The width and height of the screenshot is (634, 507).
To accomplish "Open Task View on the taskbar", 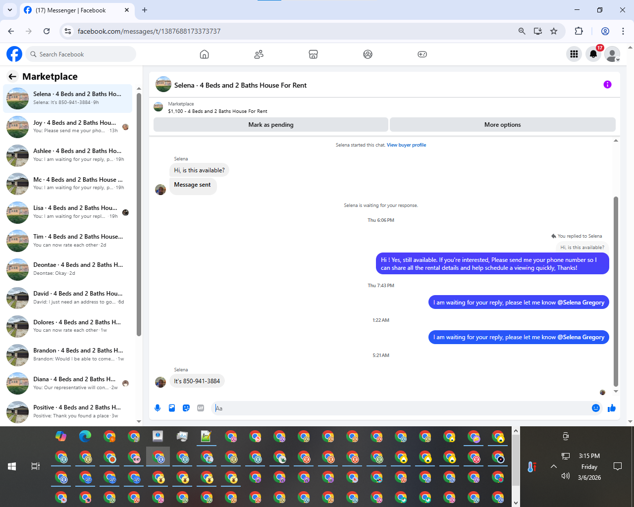I will coord(36,466).
